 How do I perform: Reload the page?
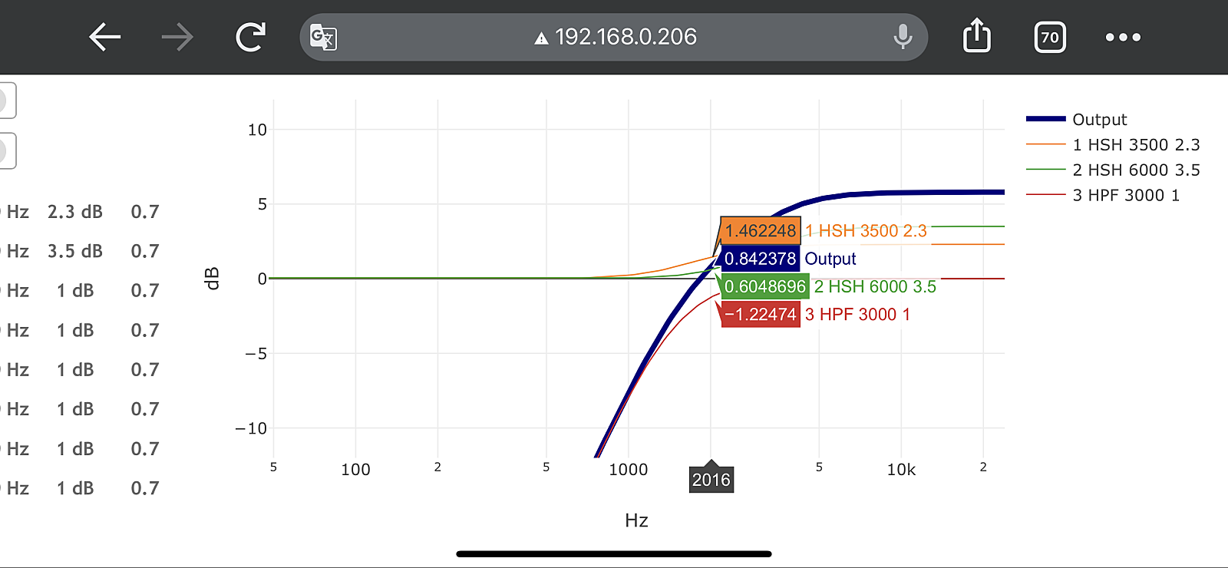(x=250, y=37)
